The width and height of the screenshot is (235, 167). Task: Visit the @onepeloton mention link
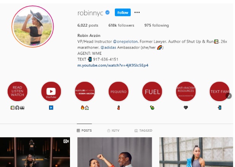125,41
